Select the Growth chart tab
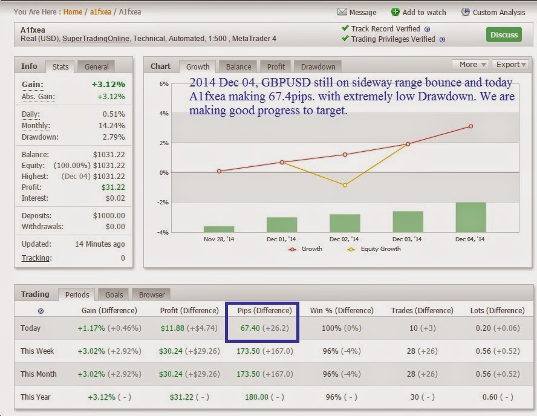The width and height of the screenshot is (537, 416). tap(198, 67)
